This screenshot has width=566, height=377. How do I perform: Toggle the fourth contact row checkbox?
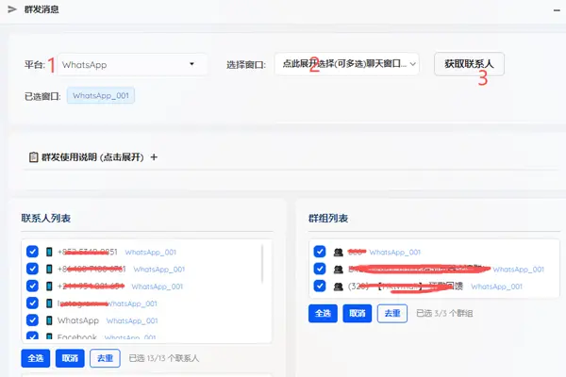pyautogui.click(x=32, y=303)
